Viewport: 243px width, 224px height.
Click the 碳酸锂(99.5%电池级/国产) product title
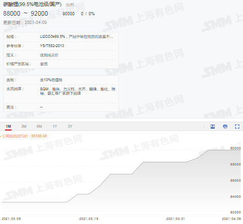32,4
